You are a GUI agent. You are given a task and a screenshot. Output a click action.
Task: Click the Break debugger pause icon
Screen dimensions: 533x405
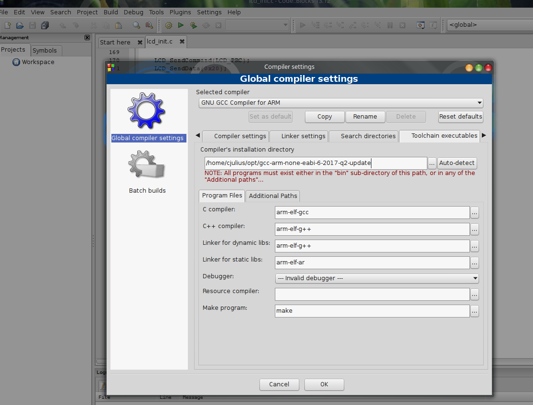pyautogui.click(x=390, y=25)
